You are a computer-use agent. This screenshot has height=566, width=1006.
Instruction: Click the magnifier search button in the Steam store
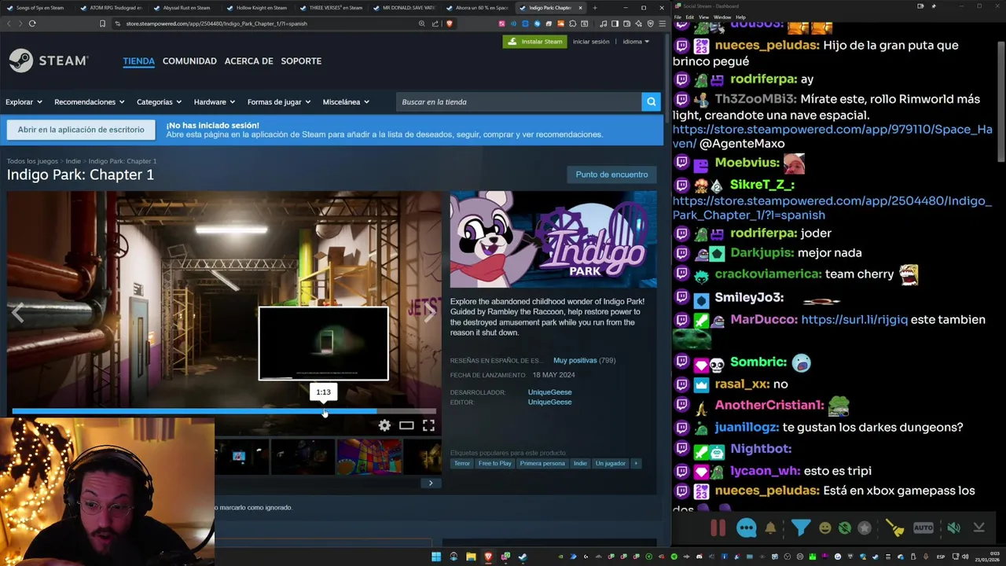click(651, 101)
